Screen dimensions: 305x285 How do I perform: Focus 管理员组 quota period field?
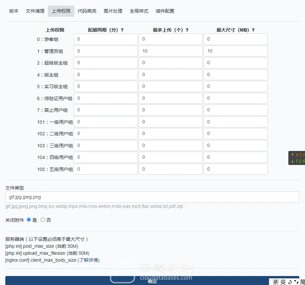(x=106, y=51)
